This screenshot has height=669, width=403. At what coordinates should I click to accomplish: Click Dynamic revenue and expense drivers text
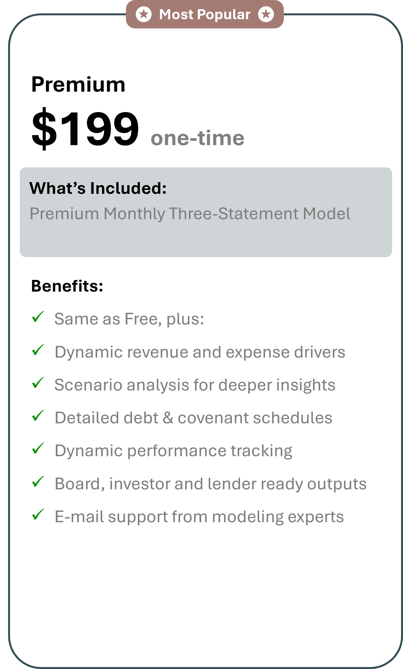200,352
